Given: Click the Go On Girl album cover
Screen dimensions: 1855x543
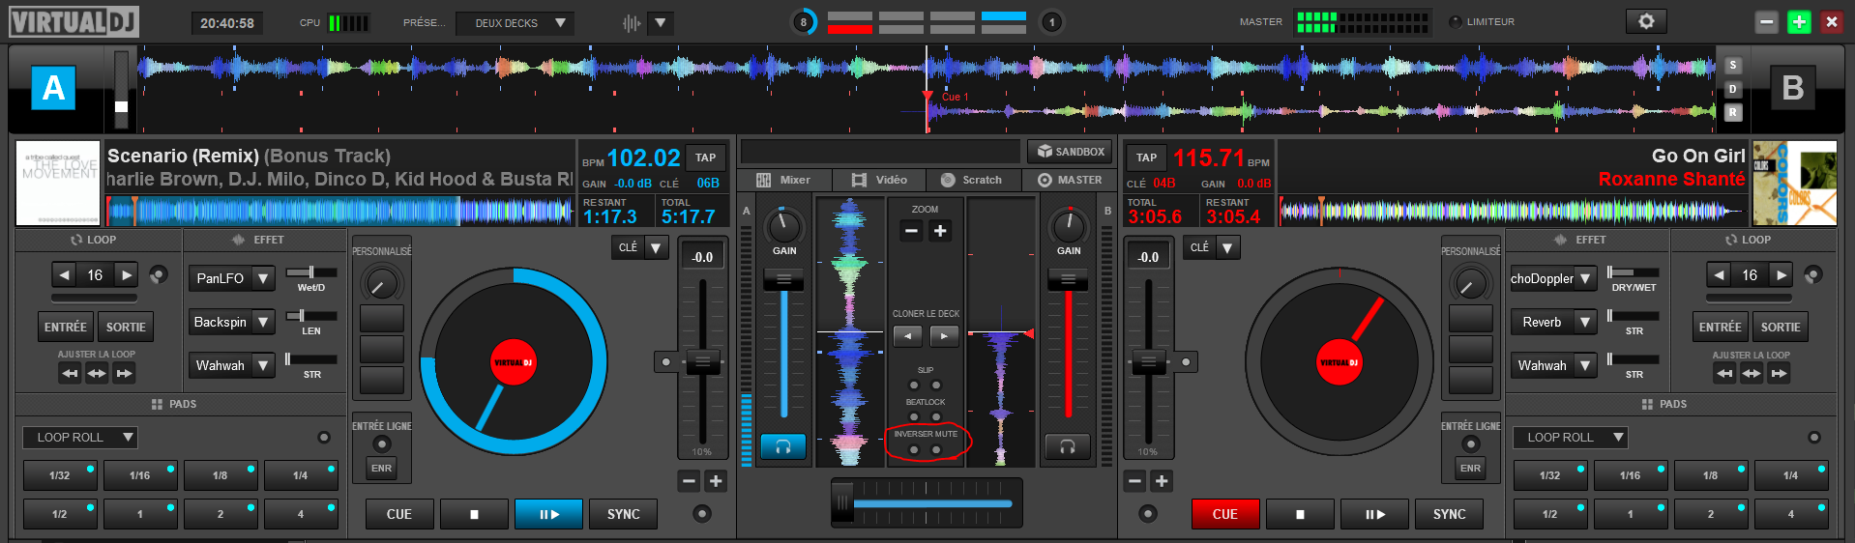Looking at the screenshot, I should click(1795, 183).
